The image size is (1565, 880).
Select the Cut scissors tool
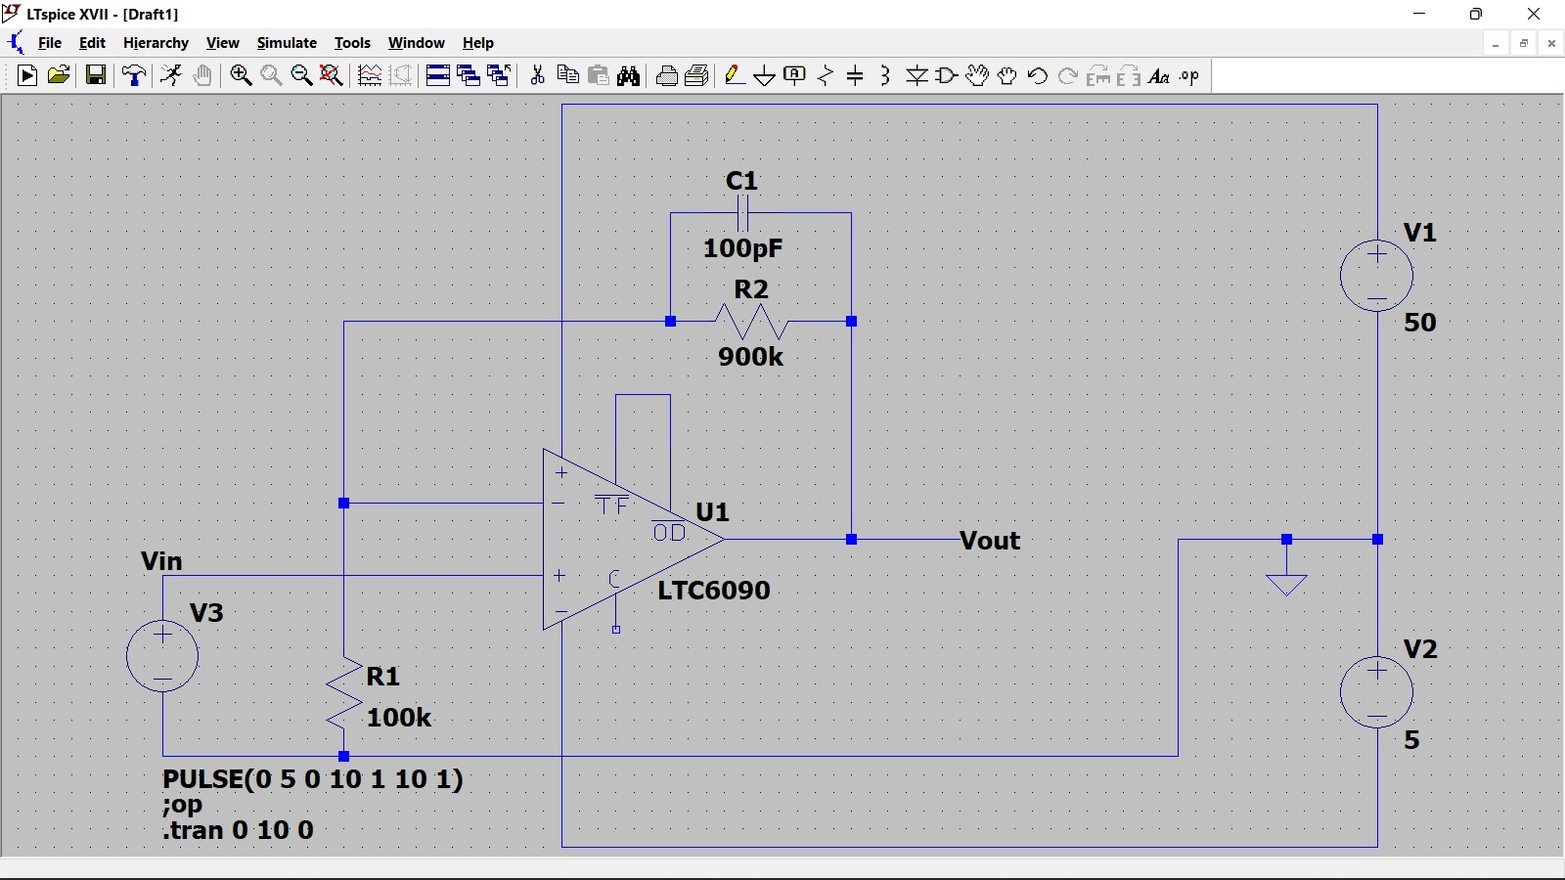(537, 75)
